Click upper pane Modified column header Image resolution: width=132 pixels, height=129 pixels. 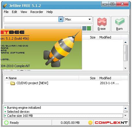(x=109, y=37)
